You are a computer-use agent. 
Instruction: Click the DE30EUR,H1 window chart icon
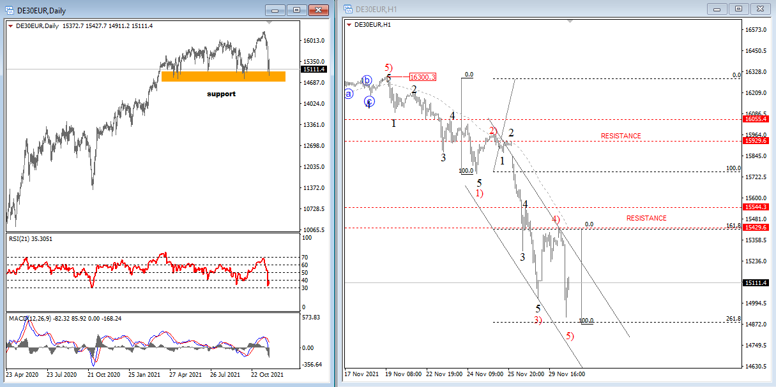coord(348,8)
